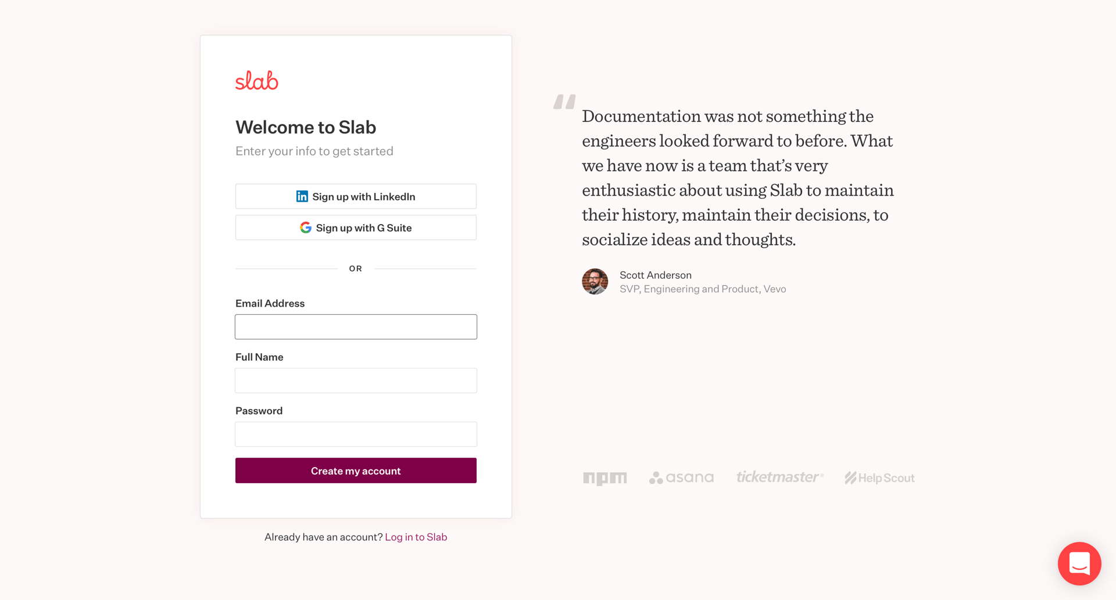Click the Help Scout logo
The width and height of the screenshot is (1116, 600).
click(x=879, y=477)
